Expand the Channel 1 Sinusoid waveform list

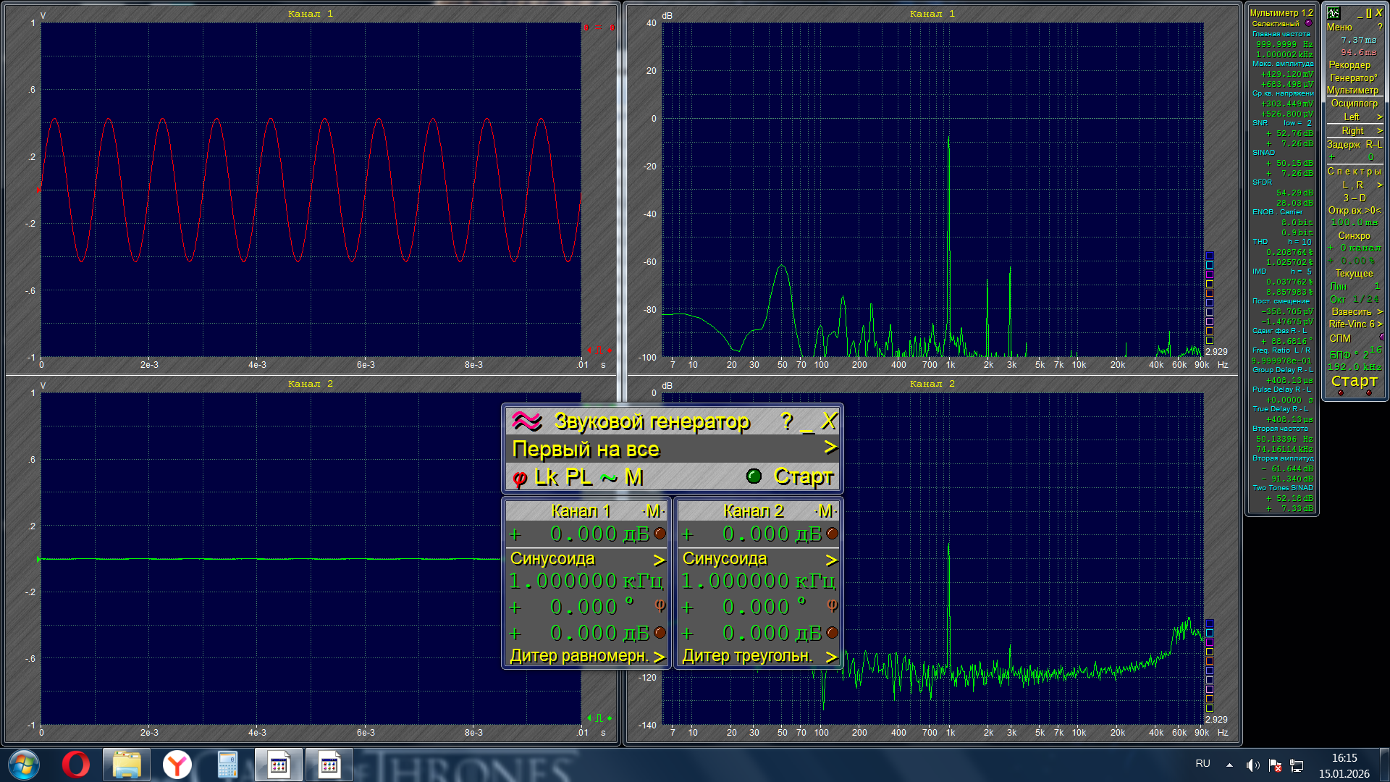point(658,560)
